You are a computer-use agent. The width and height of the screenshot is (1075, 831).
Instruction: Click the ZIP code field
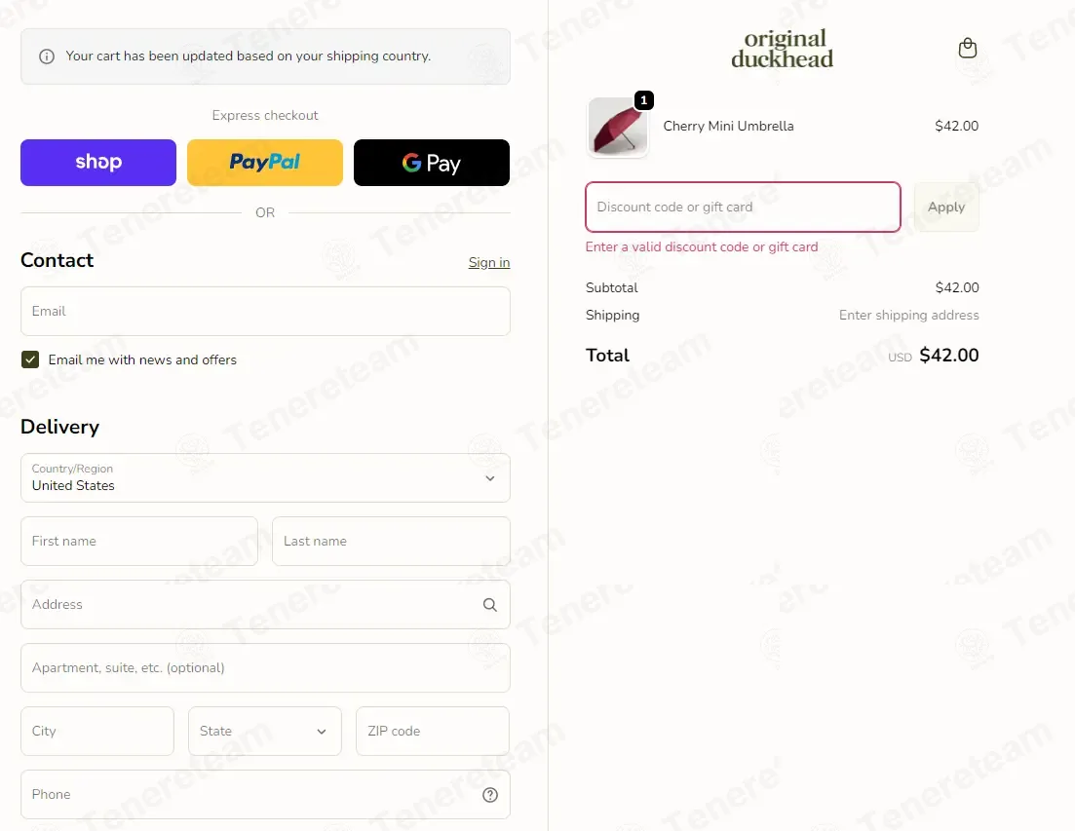tap(433, 731)
